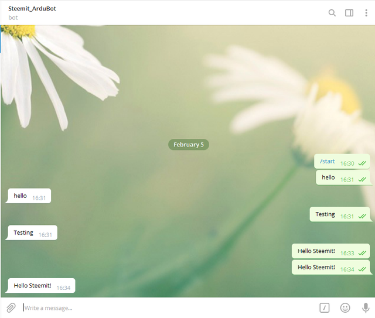Image resolution: width=375 pixels, height=318 pixels.
Task: Select sent Hello Steemit! message at 16:33
Action: [x=330, y=251]
